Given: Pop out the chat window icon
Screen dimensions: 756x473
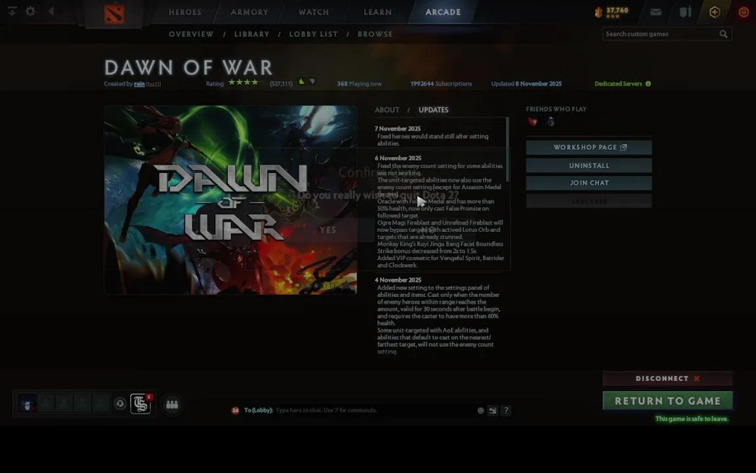Looking at the screenshot, I should coord(493,410).
